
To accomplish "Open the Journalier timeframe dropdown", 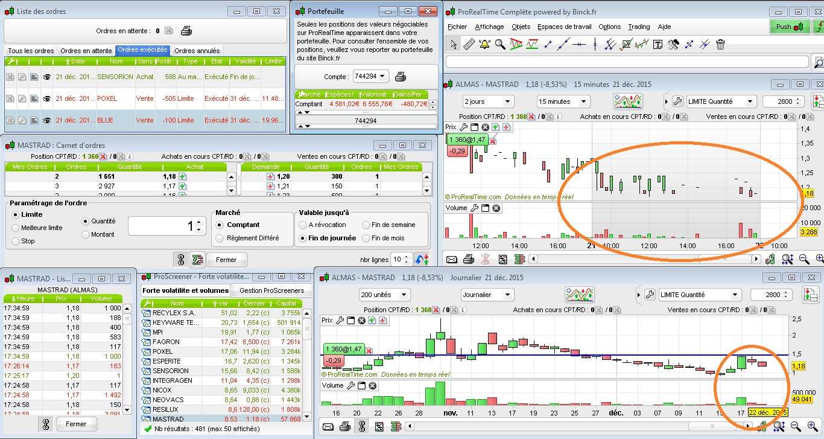I will [x=487, y=295].
